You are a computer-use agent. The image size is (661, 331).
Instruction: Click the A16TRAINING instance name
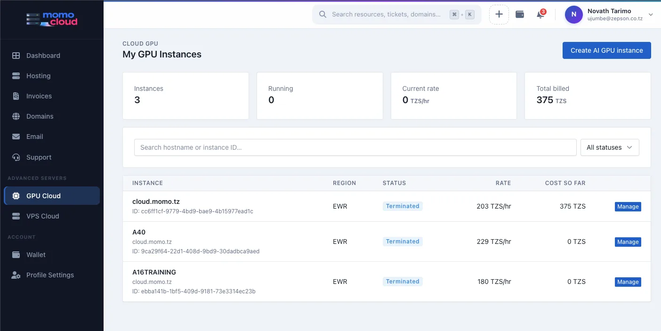[154, 272]
